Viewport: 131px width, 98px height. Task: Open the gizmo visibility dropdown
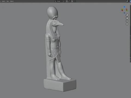pyautogui.click(x=128, y=1)
